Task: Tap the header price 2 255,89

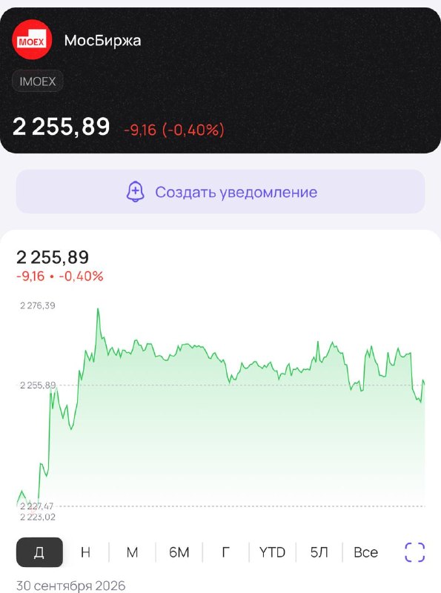Action: [x=62, y=126]
